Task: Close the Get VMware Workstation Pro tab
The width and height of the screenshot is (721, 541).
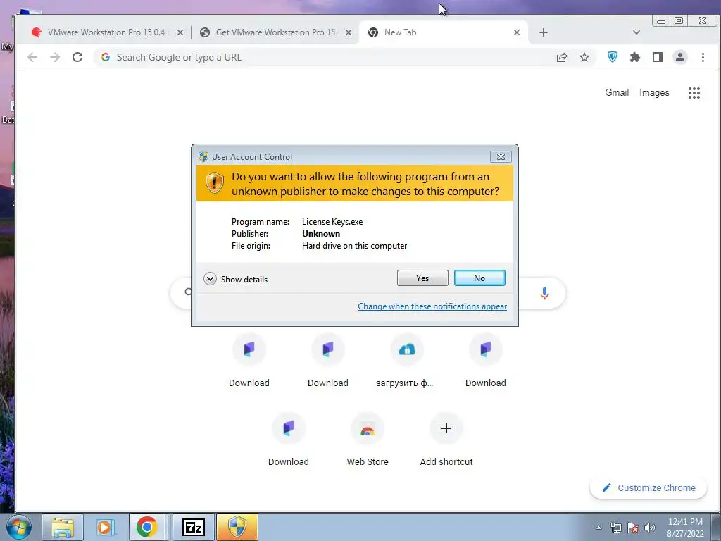Action: (x=349, y=32)
